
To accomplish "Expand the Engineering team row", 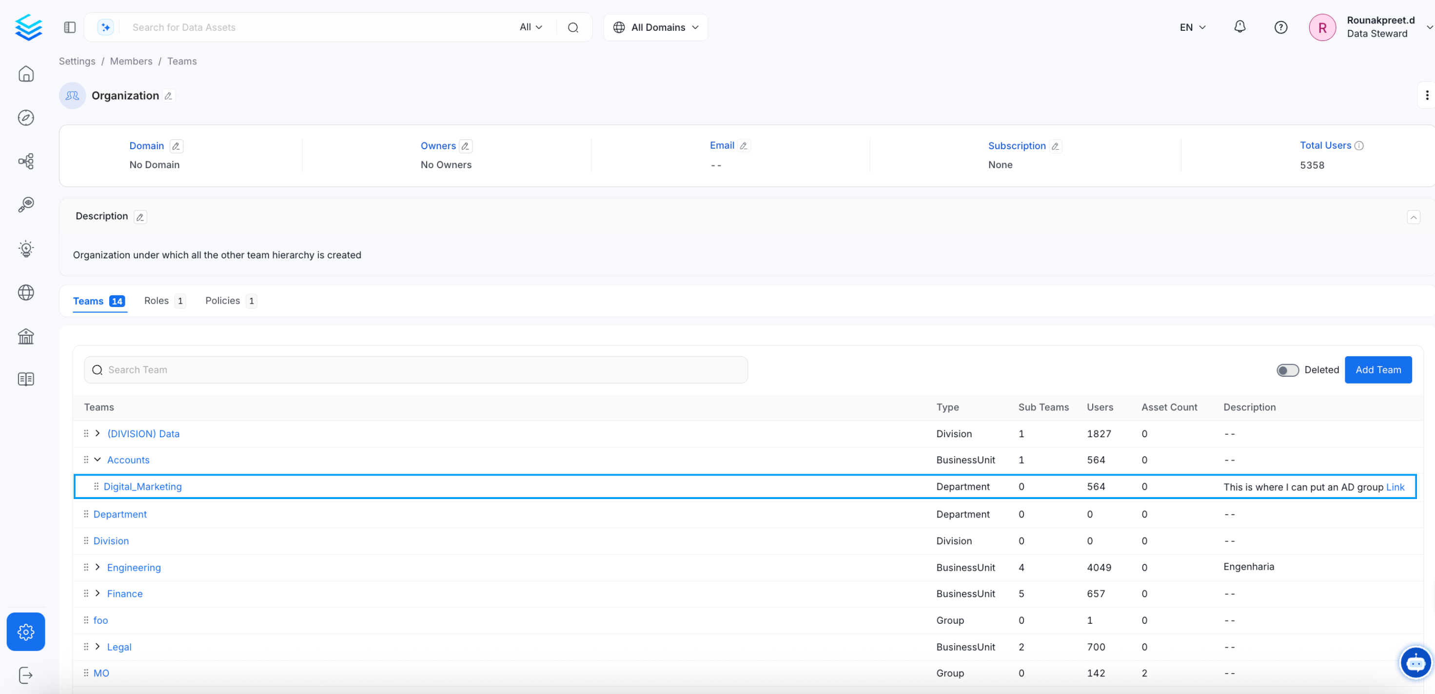I will (x=98, y=567).
